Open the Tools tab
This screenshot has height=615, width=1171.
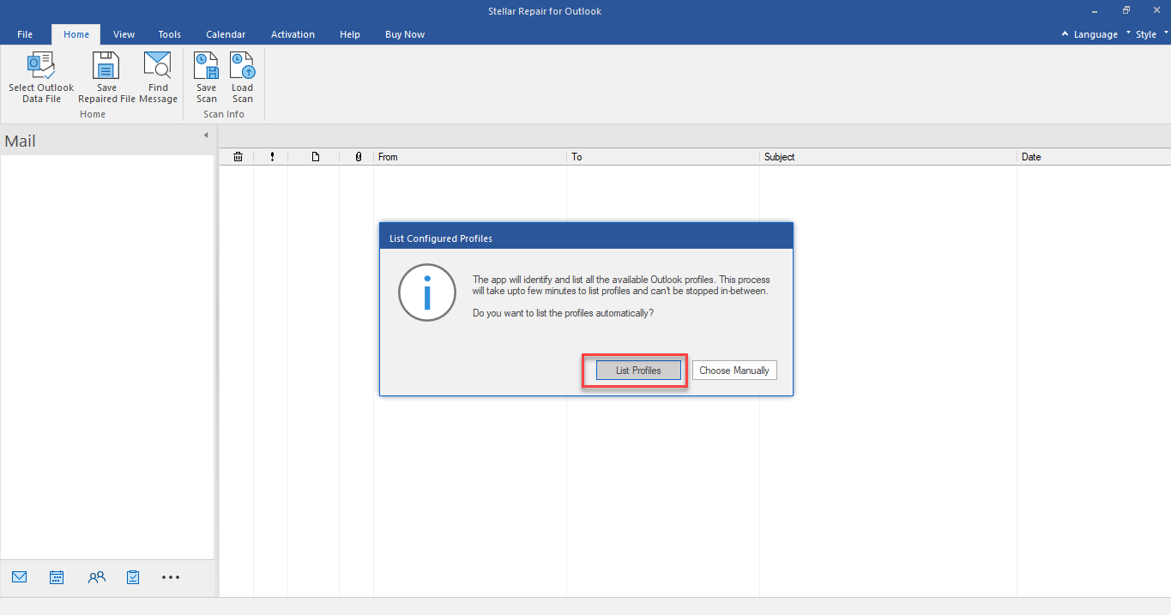click(170, 34)
